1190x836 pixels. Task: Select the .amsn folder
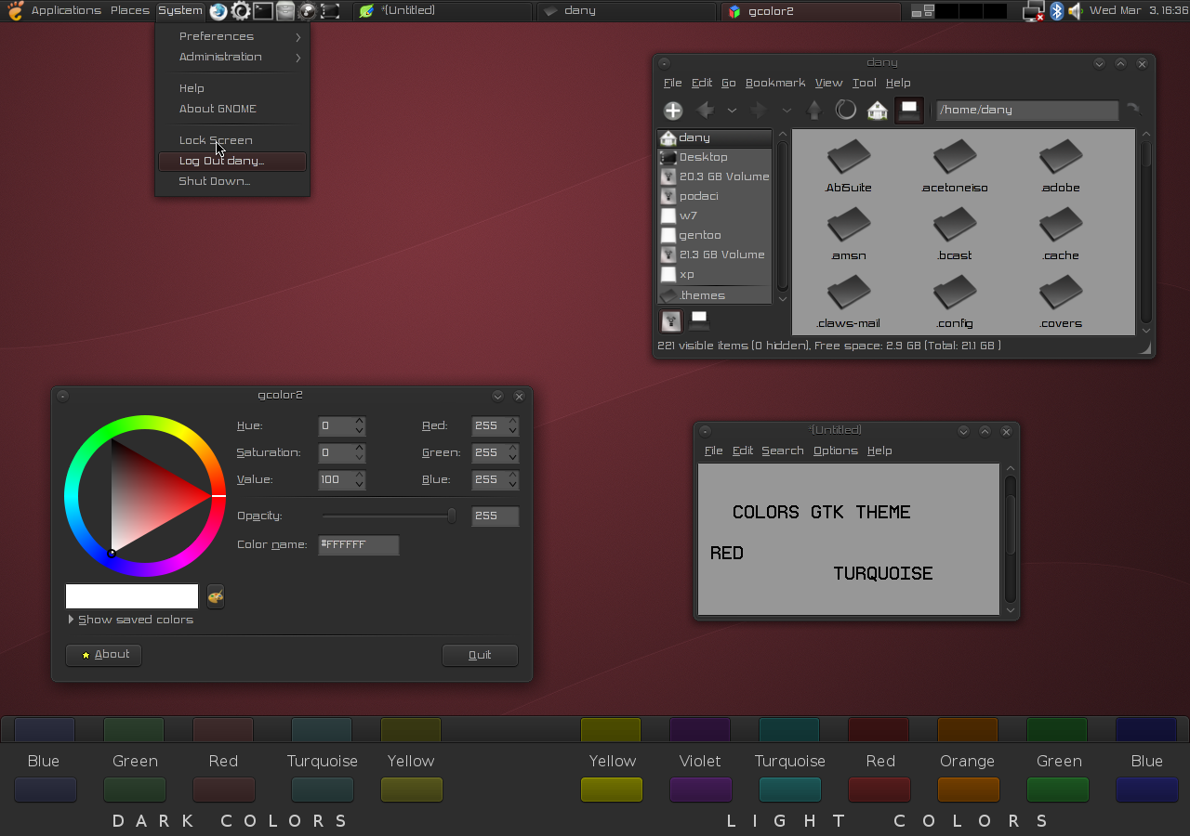(848, 234)
